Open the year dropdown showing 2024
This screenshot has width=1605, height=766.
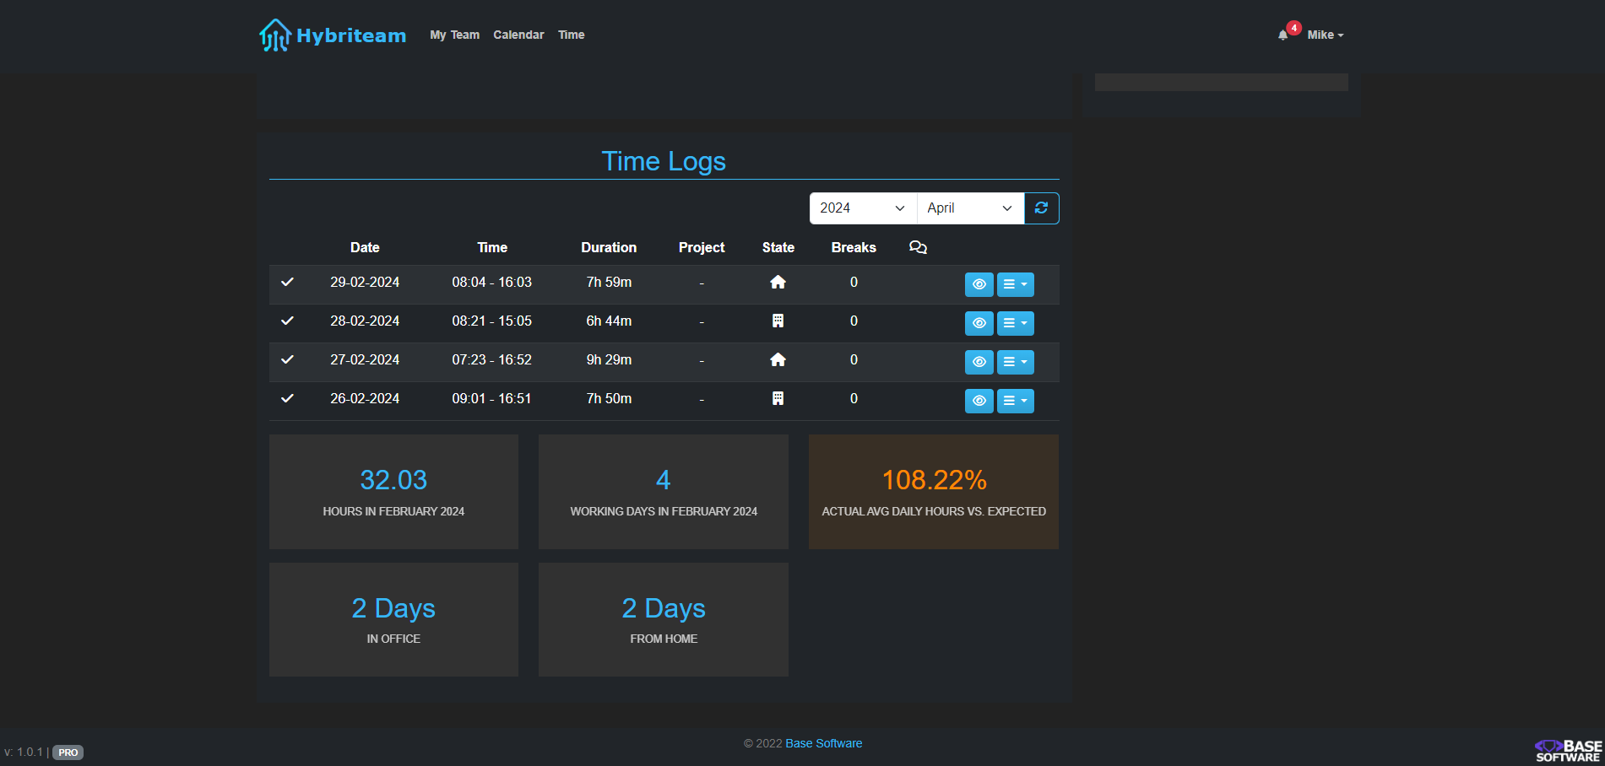tap(861, 208)
